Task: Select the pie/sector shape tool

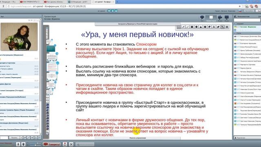Action: coord(209,27)
